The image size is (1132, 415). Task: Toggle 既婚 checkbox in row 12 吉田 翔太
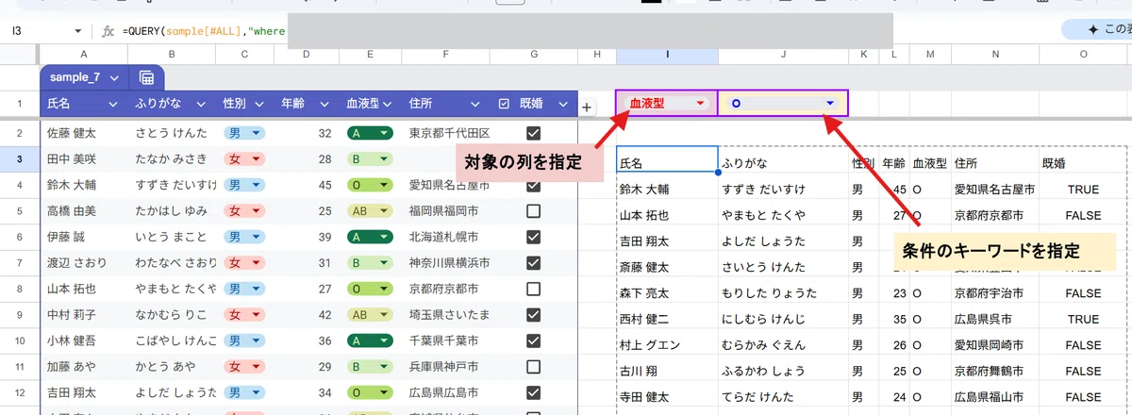[533, 390]
